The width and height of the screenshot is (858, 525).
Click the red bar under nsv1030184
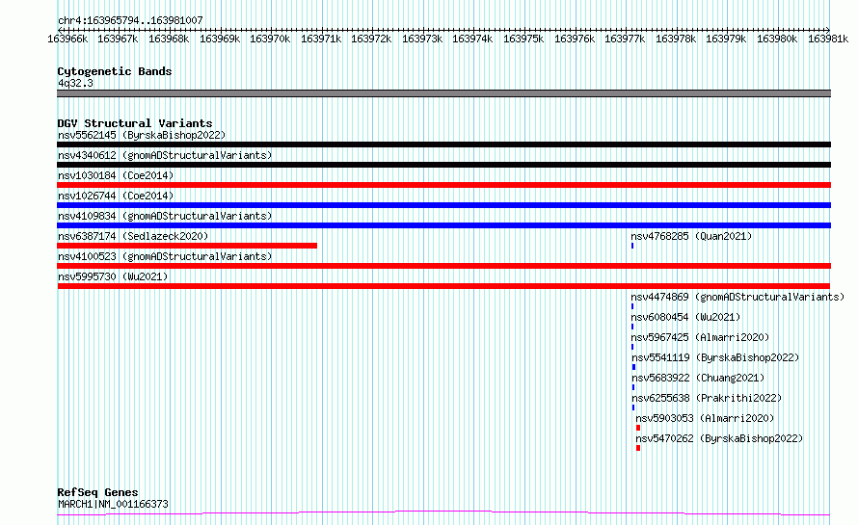coord(443,185)
